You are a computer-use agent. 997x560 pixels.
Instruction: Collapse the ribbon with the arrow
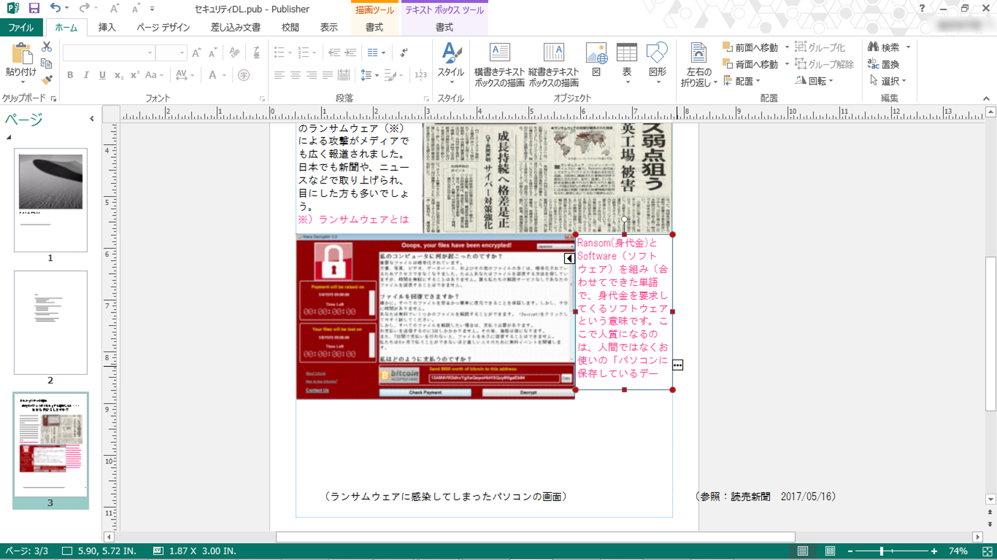[986, 98]
